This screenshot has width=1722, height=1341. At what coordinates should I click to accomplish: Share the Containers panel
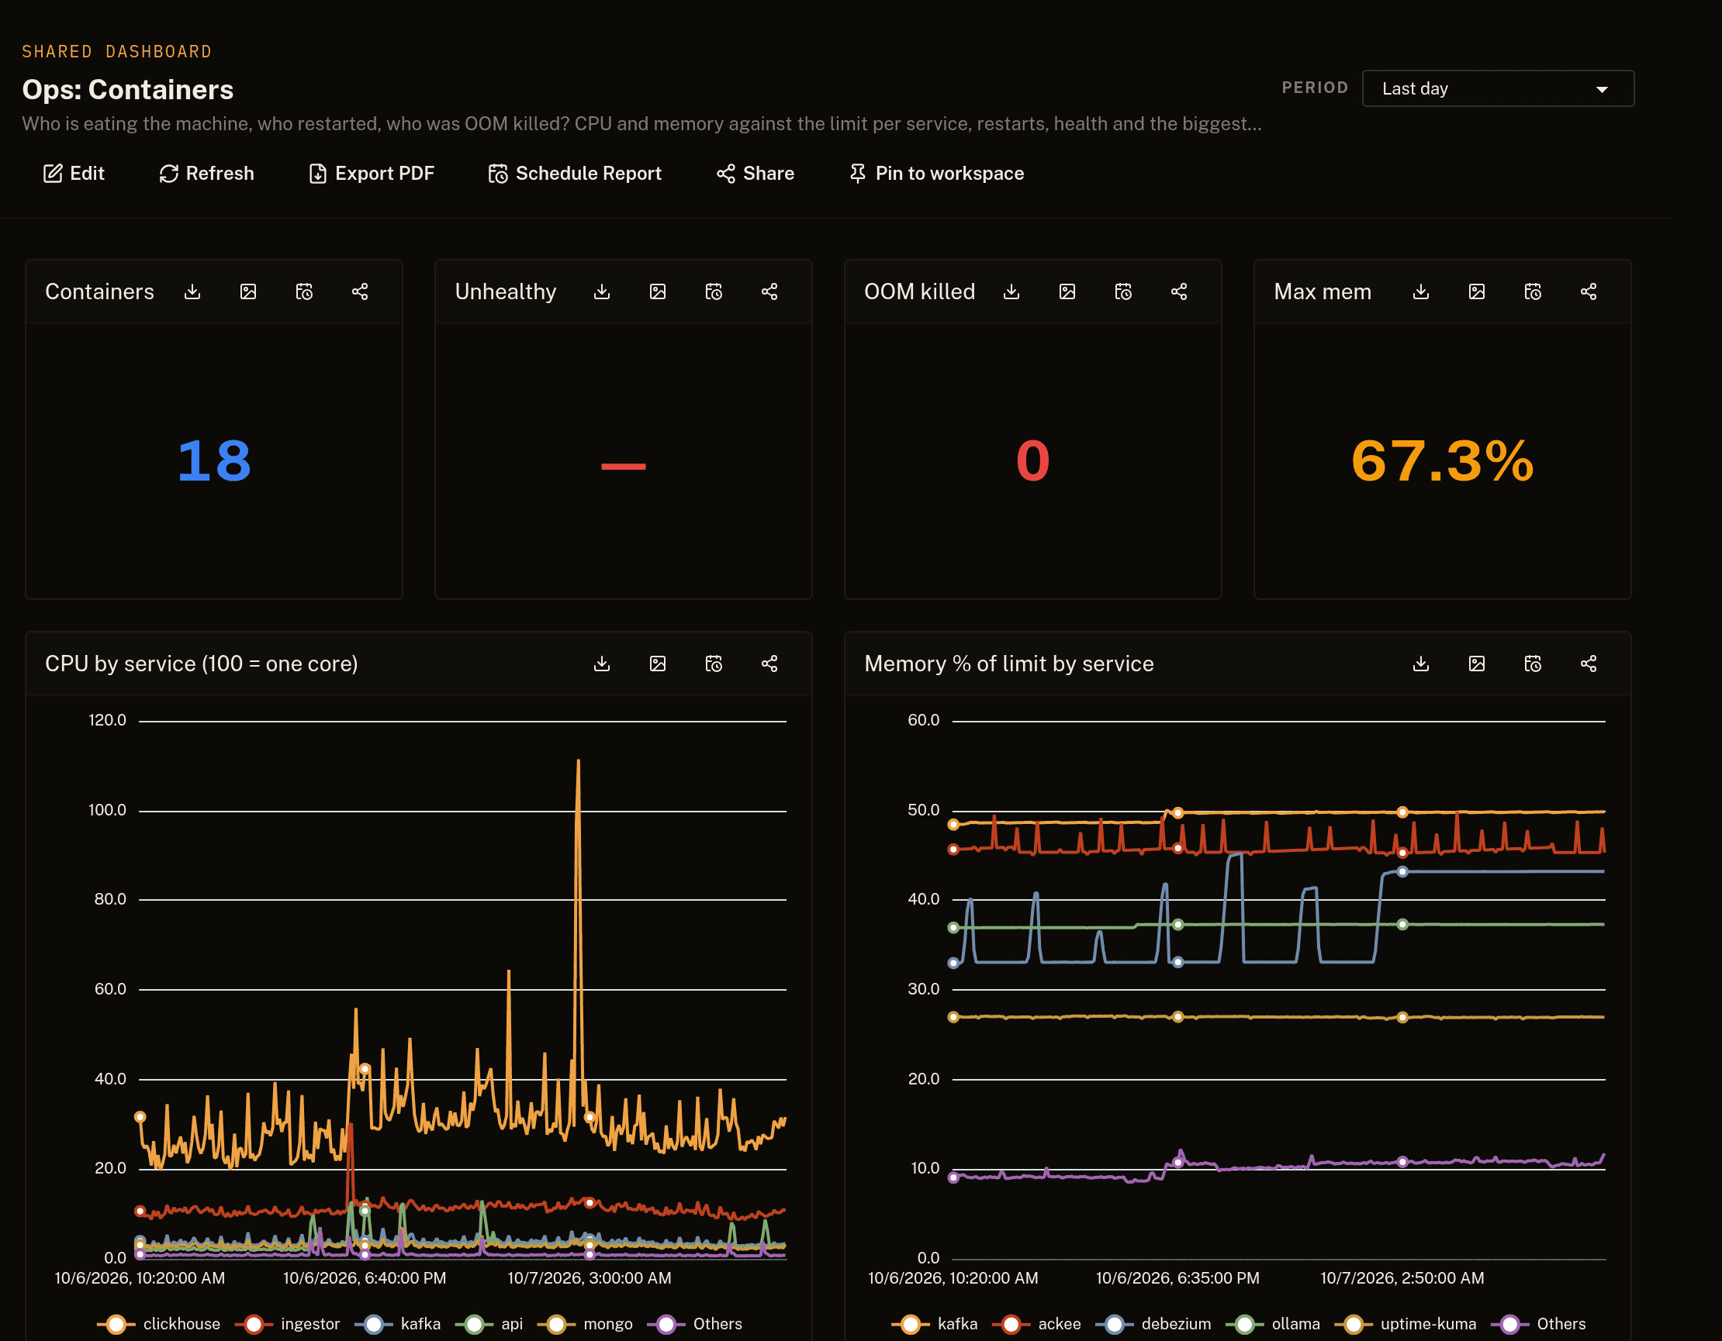[x=361, y=291]
